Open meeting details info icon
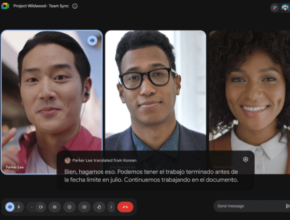This screenshot has width=290, height=220. 75,6
